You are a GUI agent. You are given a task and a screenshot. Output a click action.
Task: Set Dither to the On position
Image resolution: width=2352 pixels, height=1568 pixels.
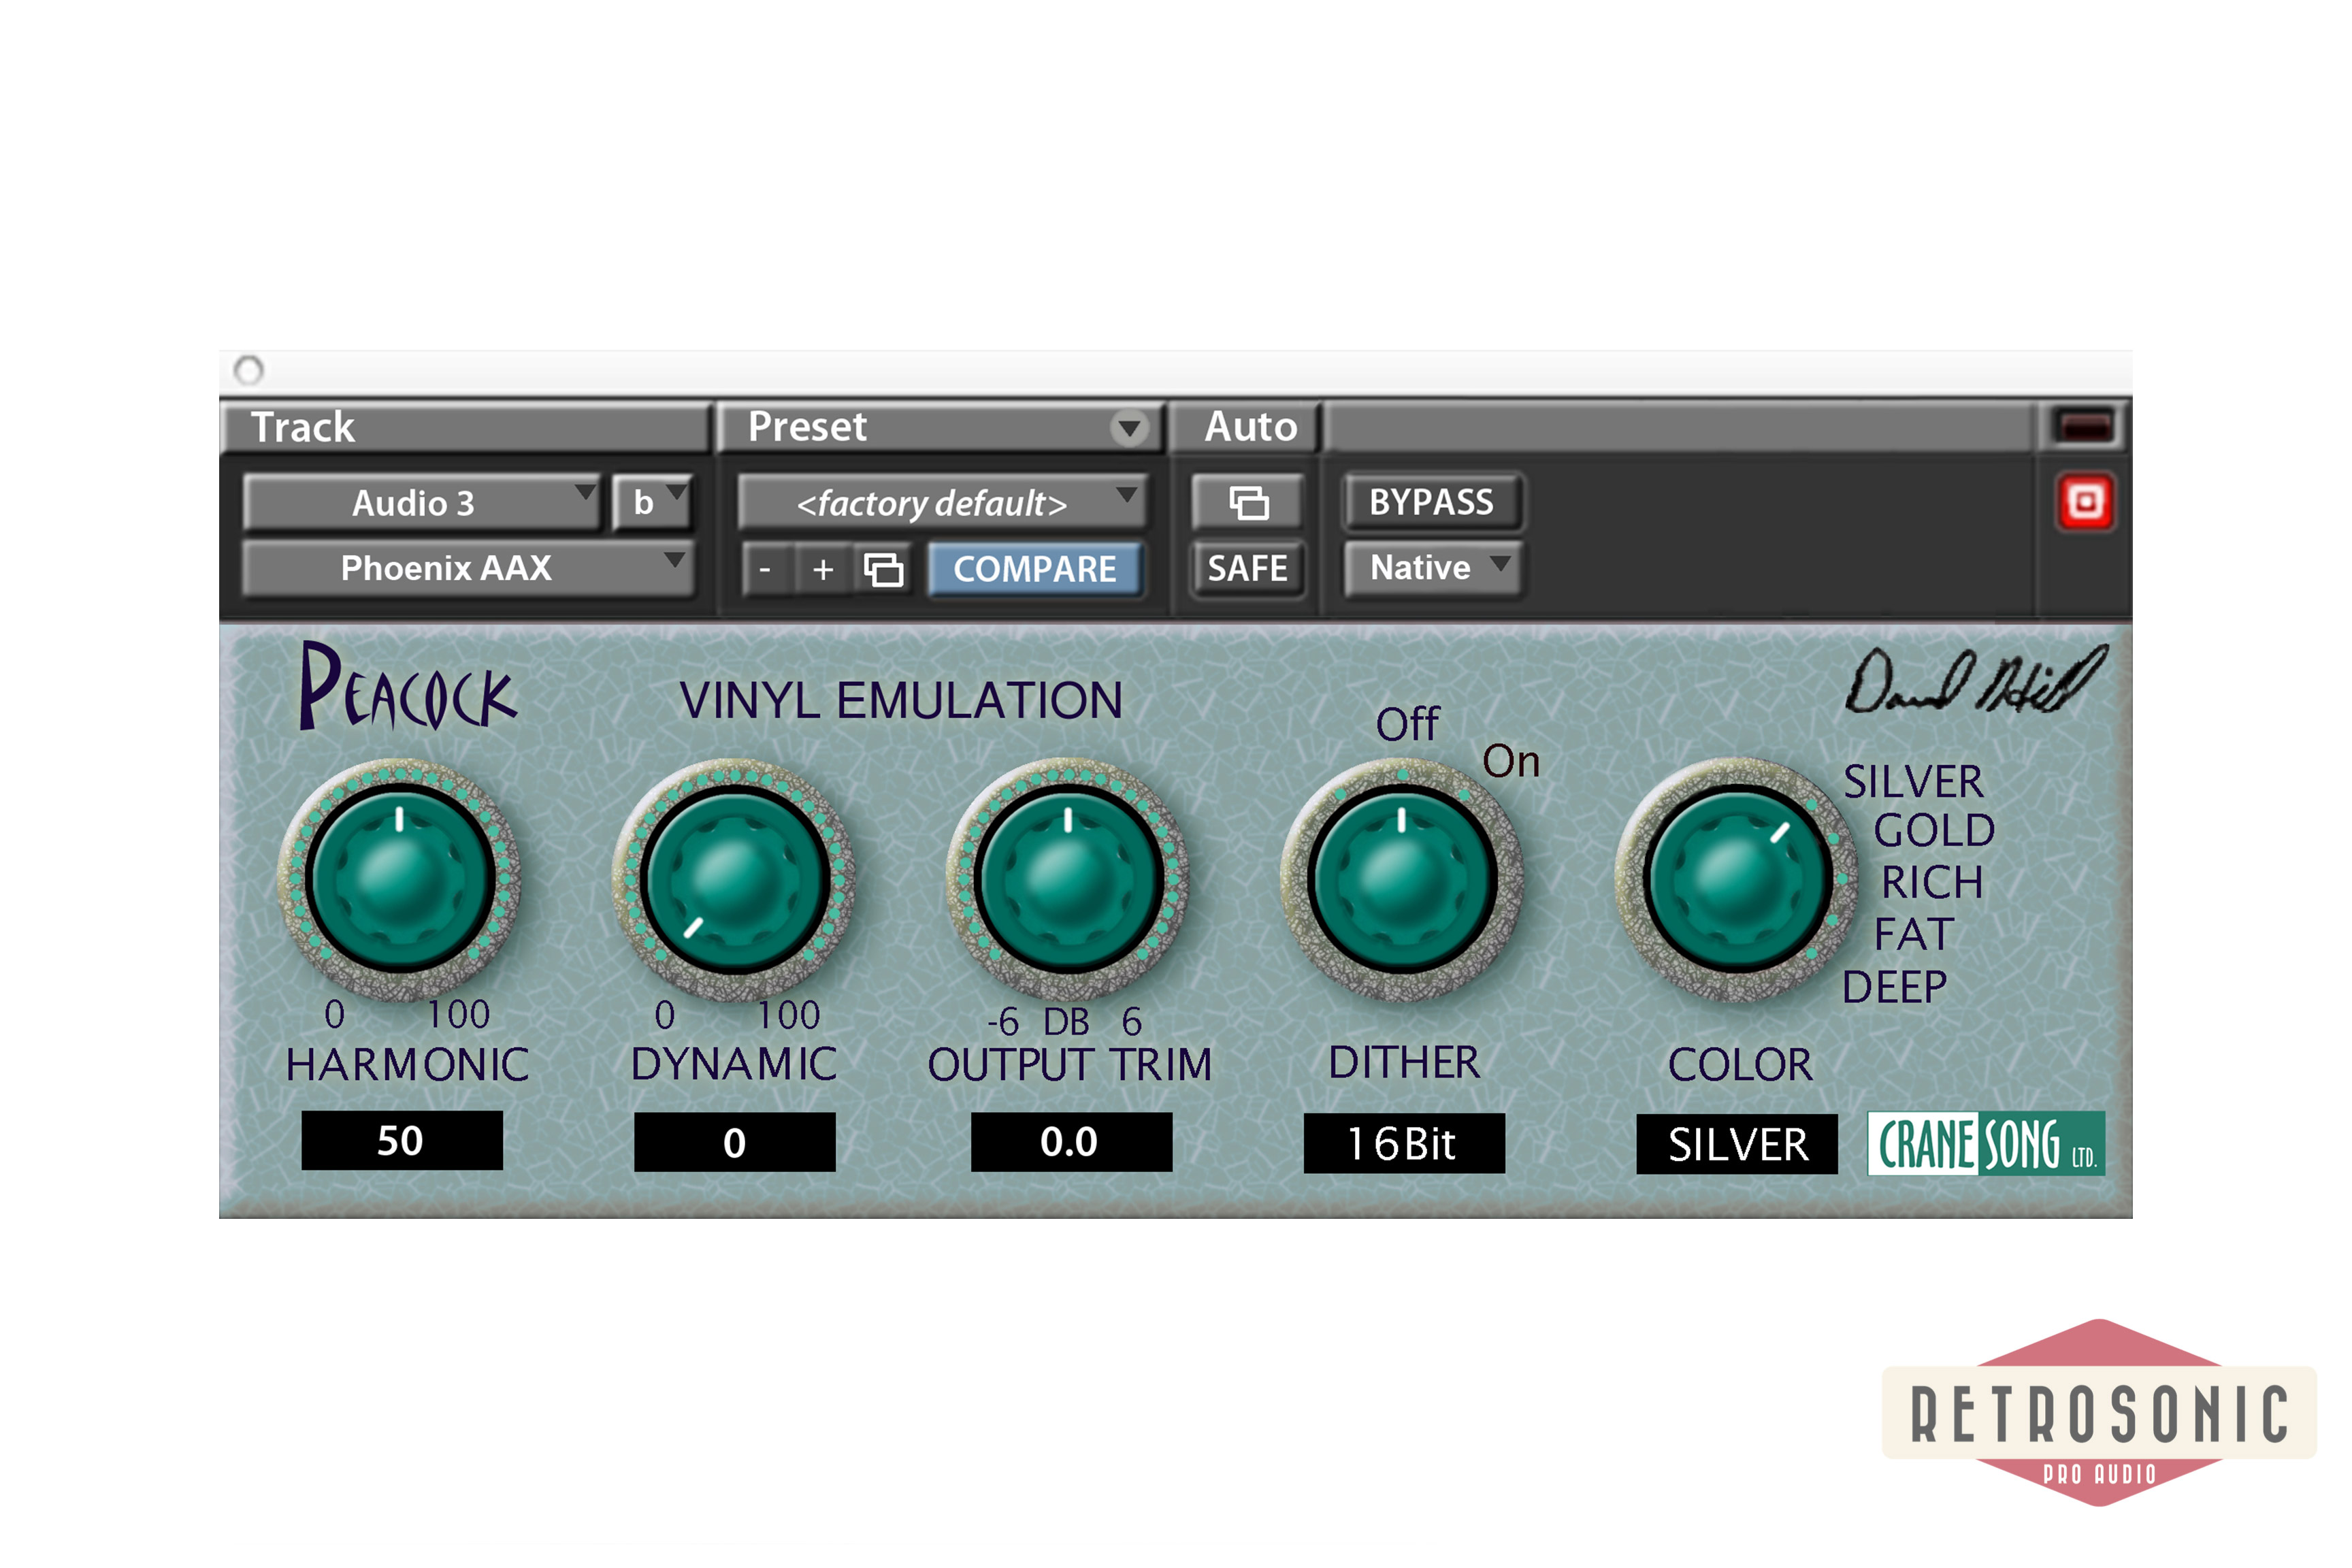(x=1510, y=762)
